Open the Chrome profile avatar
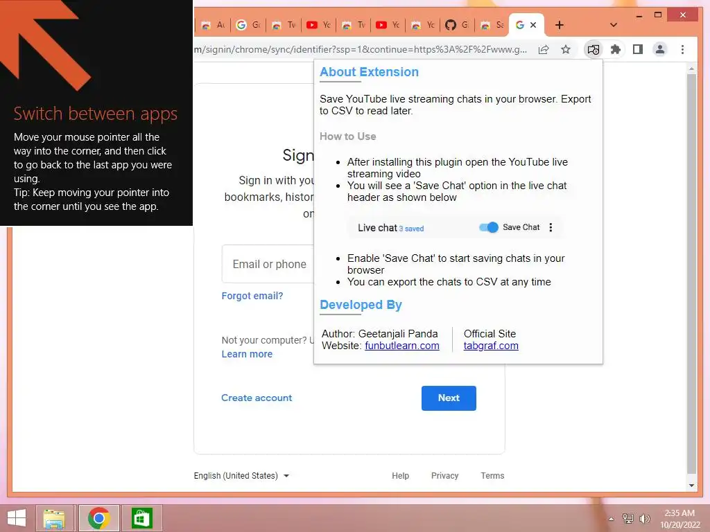 point(660,49)
